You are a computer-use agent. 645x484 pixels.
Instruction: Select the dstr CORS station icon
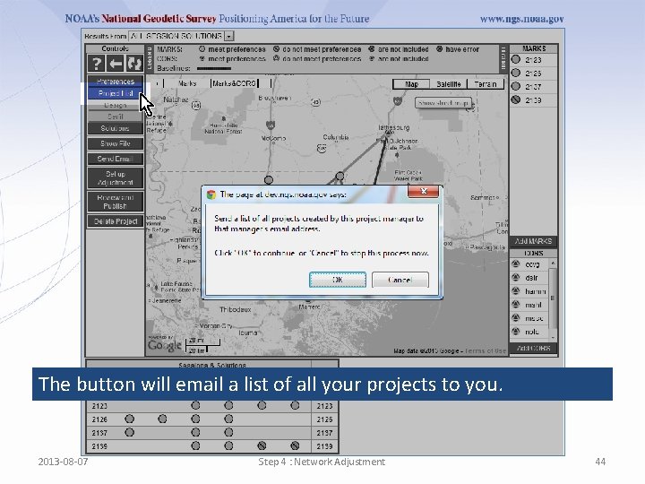(515, 277)
